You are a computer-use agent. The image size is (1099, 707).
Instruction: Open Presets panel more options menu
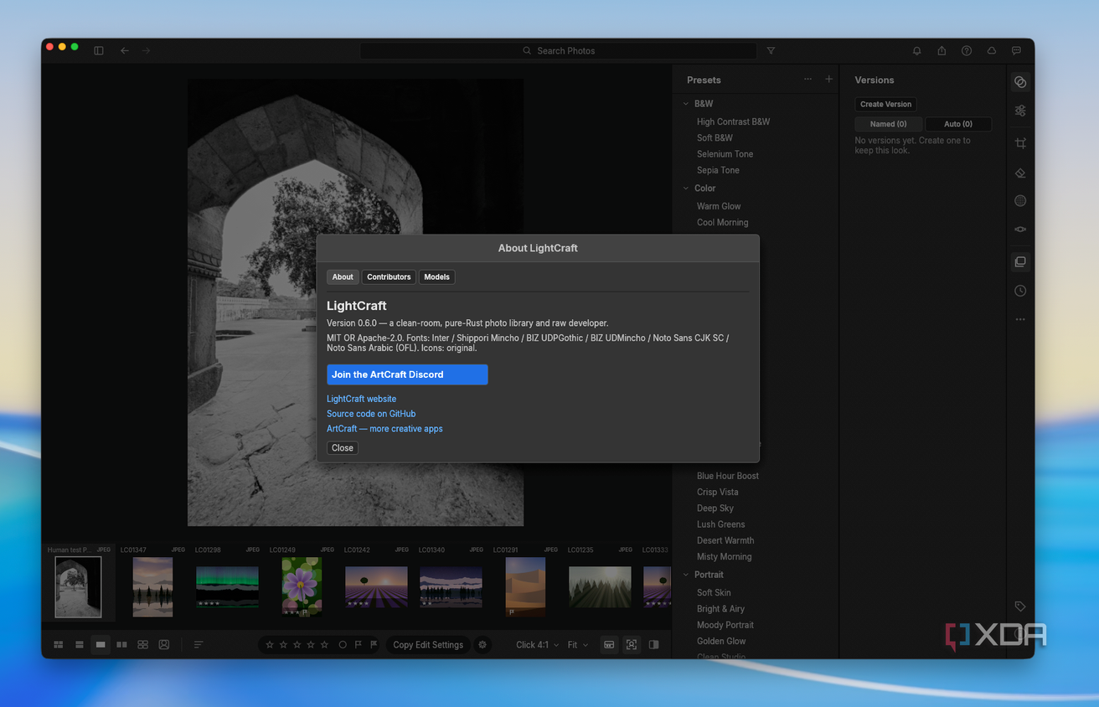(x=807, y=80)
